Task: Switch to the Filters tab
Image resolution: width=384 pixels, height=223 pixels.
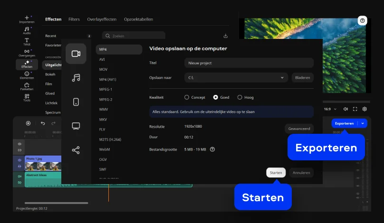Action: tap(74, 19)
